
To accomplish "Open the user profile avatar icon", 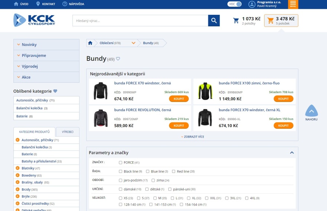I will (x=252, y=4).
